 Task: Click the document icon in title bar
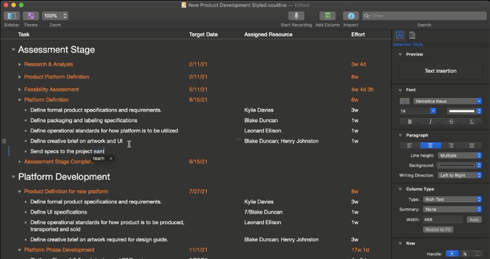point(184,5)
